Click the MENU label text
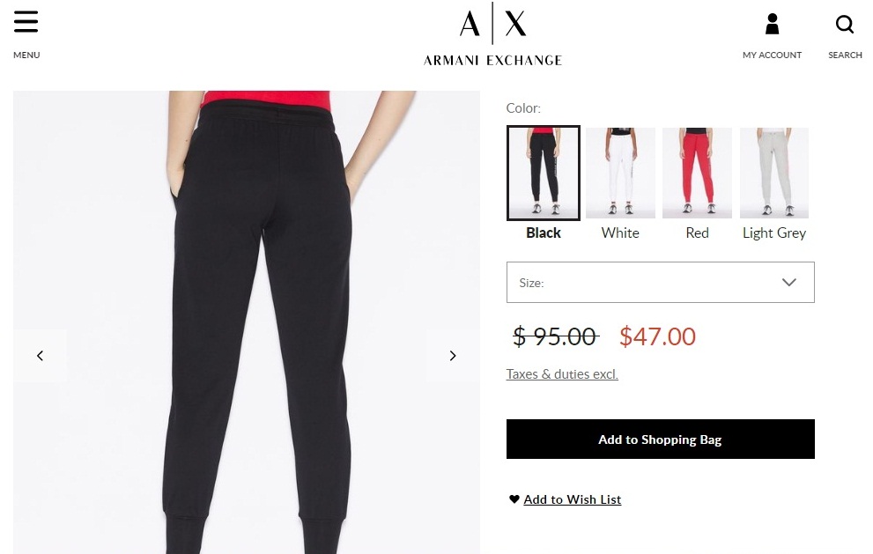This screenshot has width=873, height=554. tap(26, 55)
